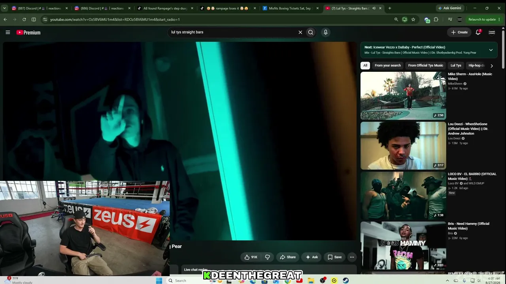Click the main video player

(179, 141)
